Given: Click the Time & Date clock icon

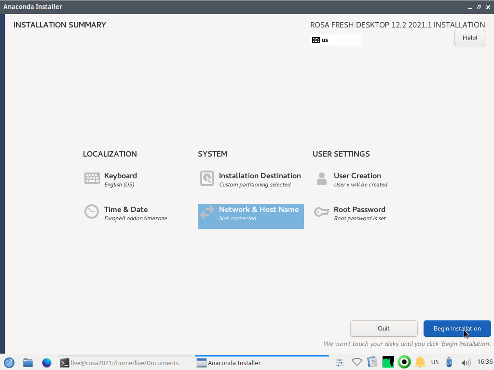Looking at the screenshot, I should [92, 212].
